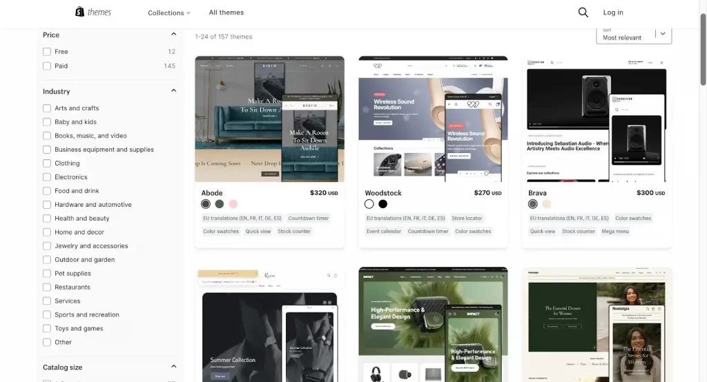This screenshot has height=382, width=707.
Task: Tick the Toys and games checkbox
Action: click(x=47, y=328)
